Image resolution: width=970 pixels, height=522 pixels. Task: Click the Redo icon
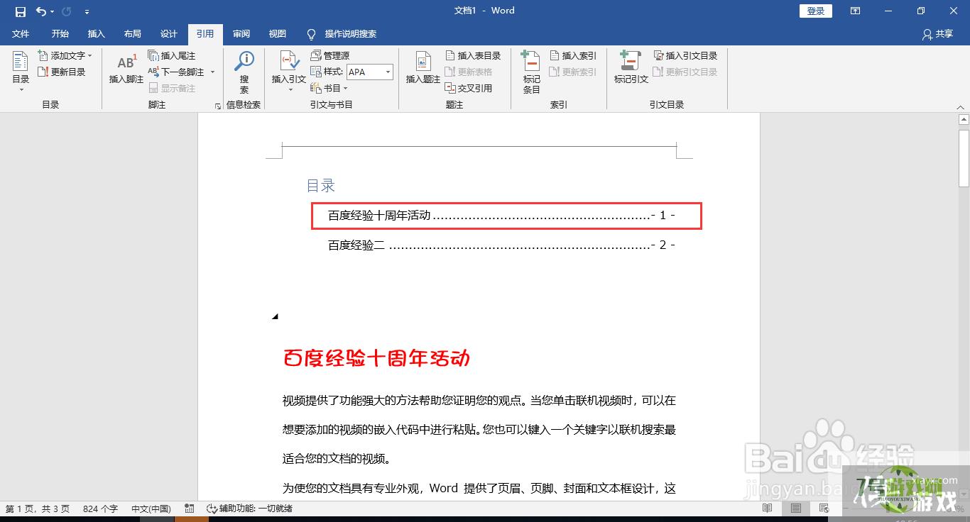(67, 11)
